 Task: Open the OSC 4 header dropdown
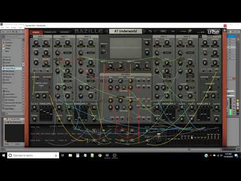187,36
